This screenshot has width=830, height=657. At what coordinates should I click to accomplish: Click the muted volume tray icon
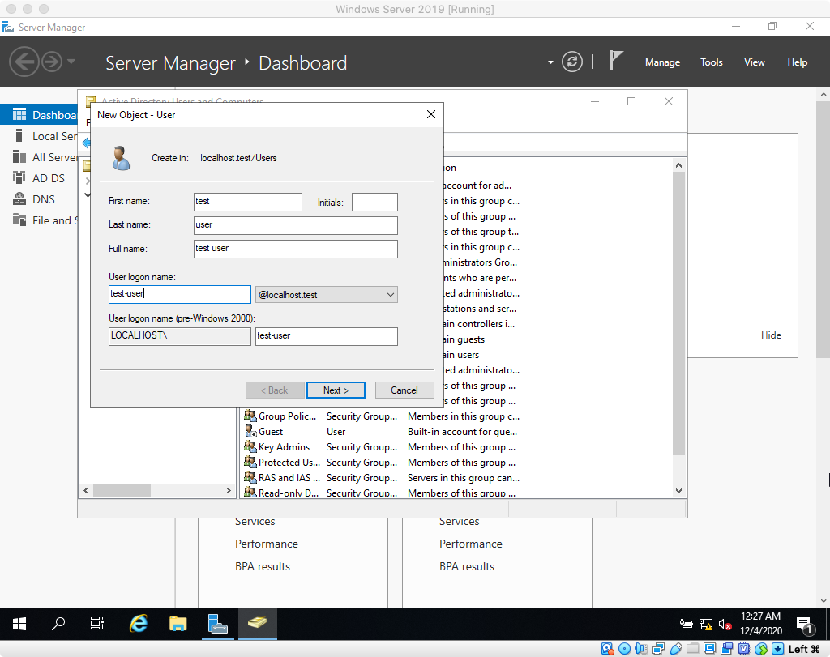click(x=725, y=625)
